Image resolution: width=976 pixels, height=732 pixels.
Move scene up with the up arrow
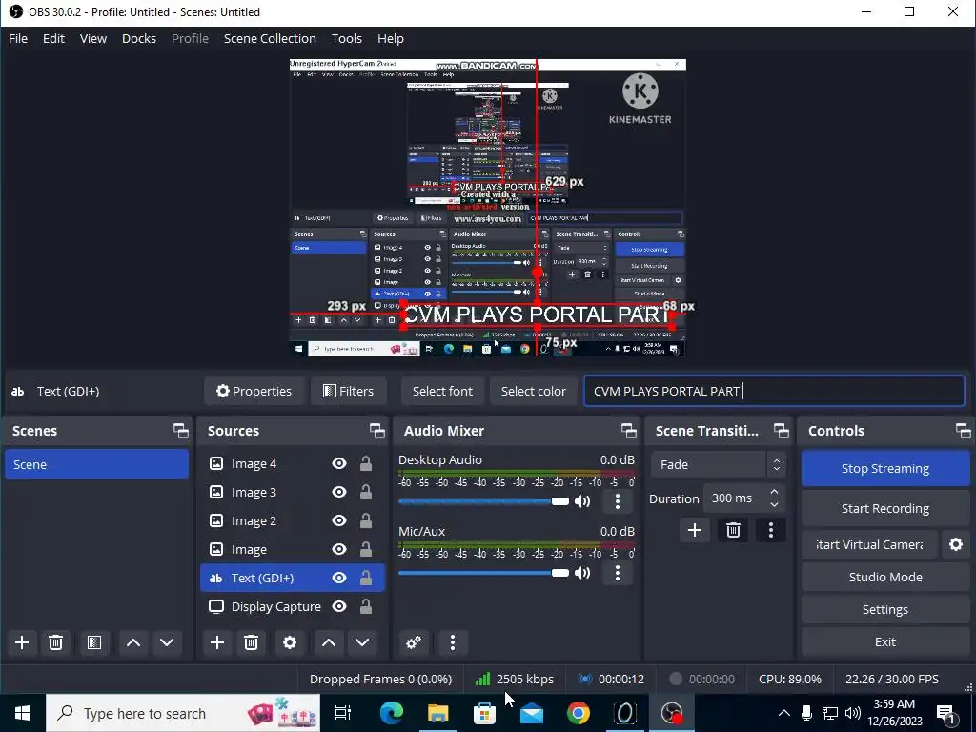[x=133, y=642]
